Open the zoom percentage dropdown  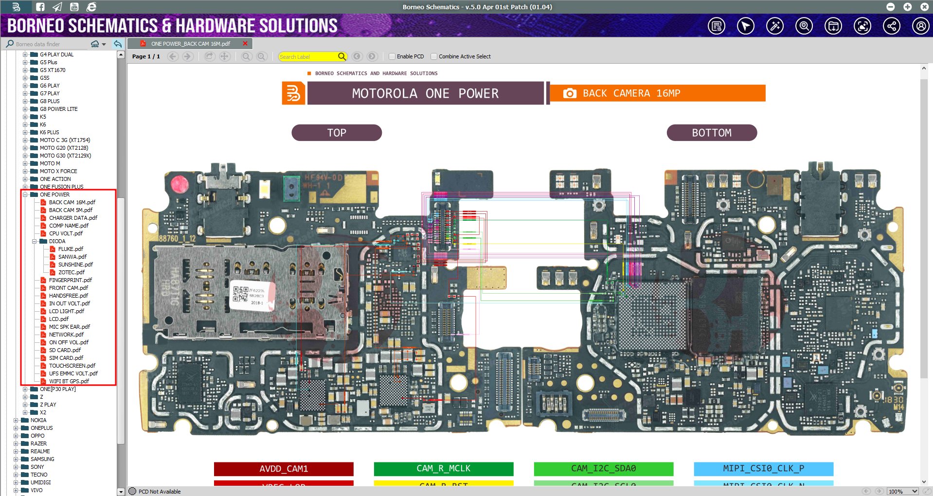(915, 491)
